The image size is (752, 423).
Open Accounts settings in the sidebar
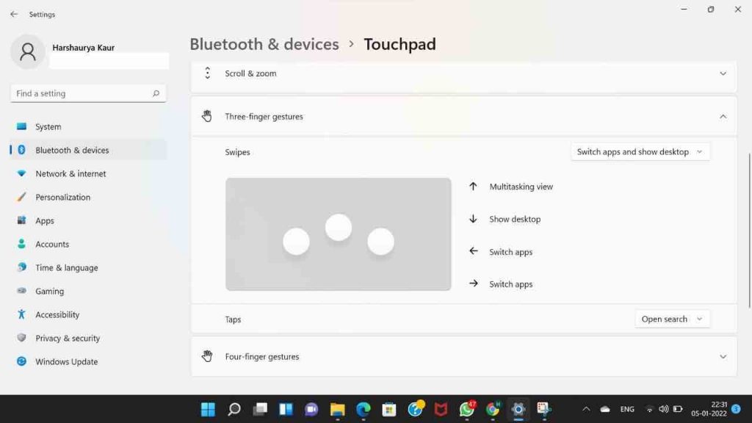(51, 244)
